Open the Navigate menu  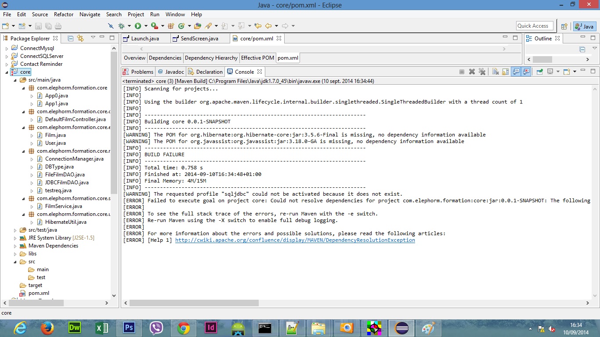tap(90, 14)
